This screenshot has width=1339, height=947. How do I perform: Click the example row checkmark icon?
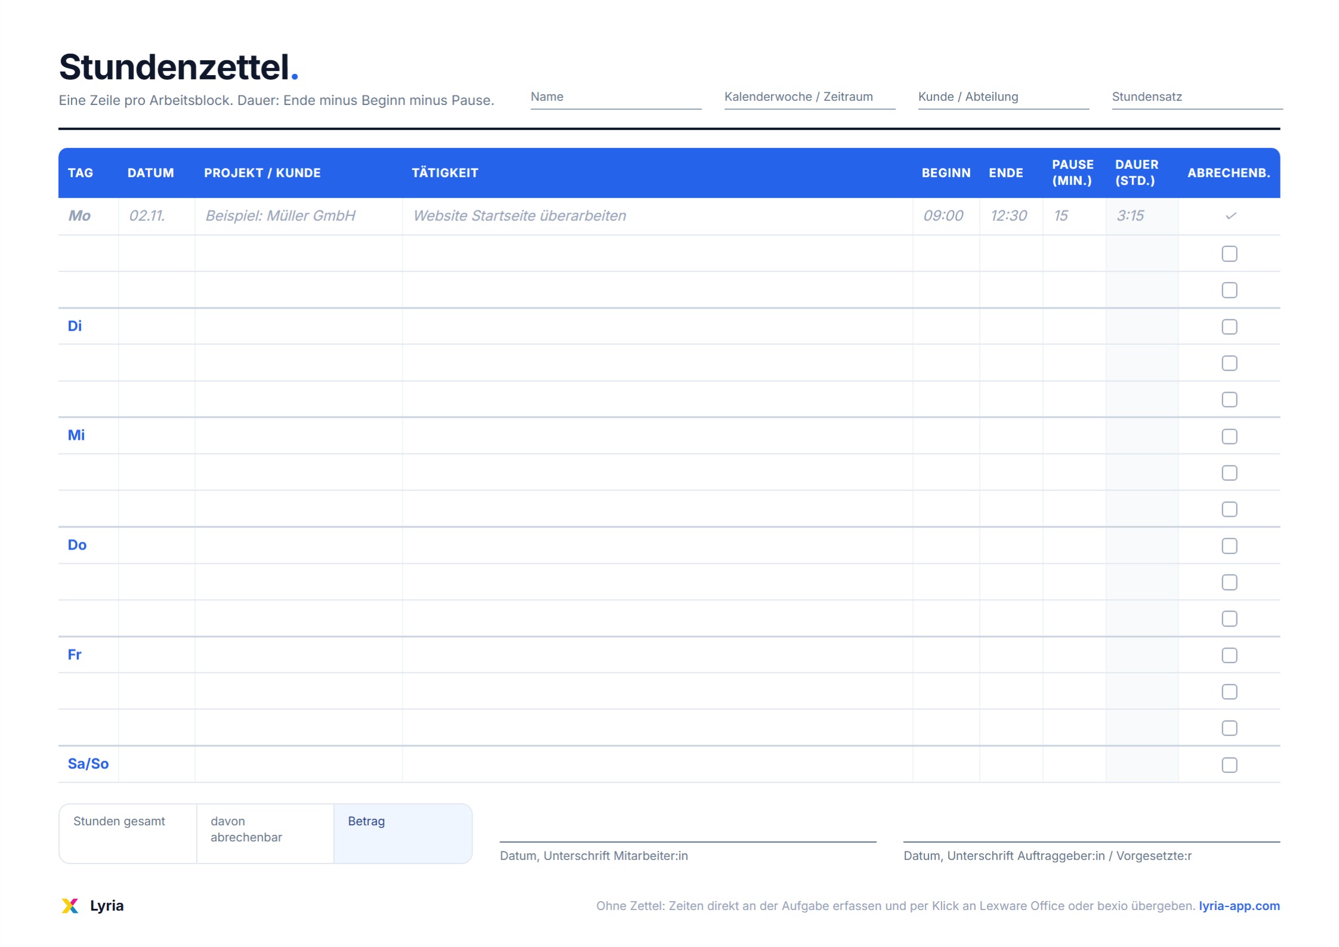pyautogui.click(x=1230, y=216)
